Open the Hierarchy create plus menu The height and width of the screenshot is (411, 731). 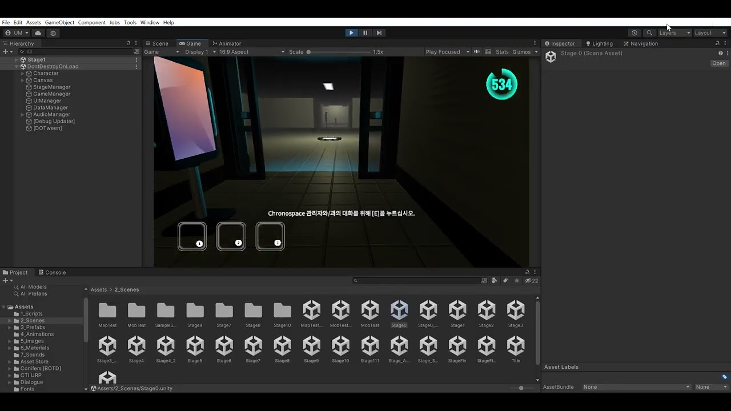click(x=7, y=51)
